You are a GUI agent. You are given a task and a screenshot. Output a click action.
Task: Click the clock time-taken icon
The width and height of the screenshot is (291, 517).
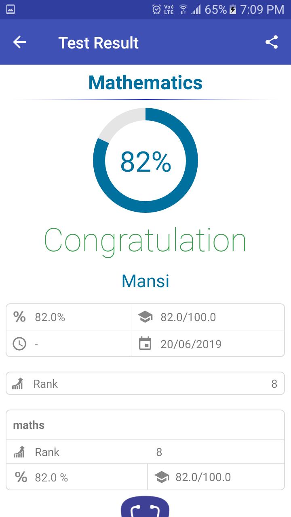pos(19,344)
